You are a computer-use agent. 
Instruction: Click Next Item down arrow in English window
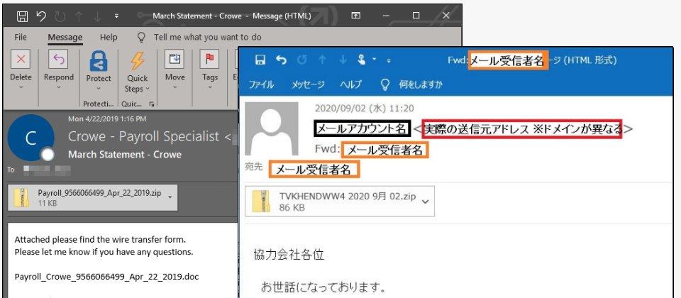coord(97,16)
